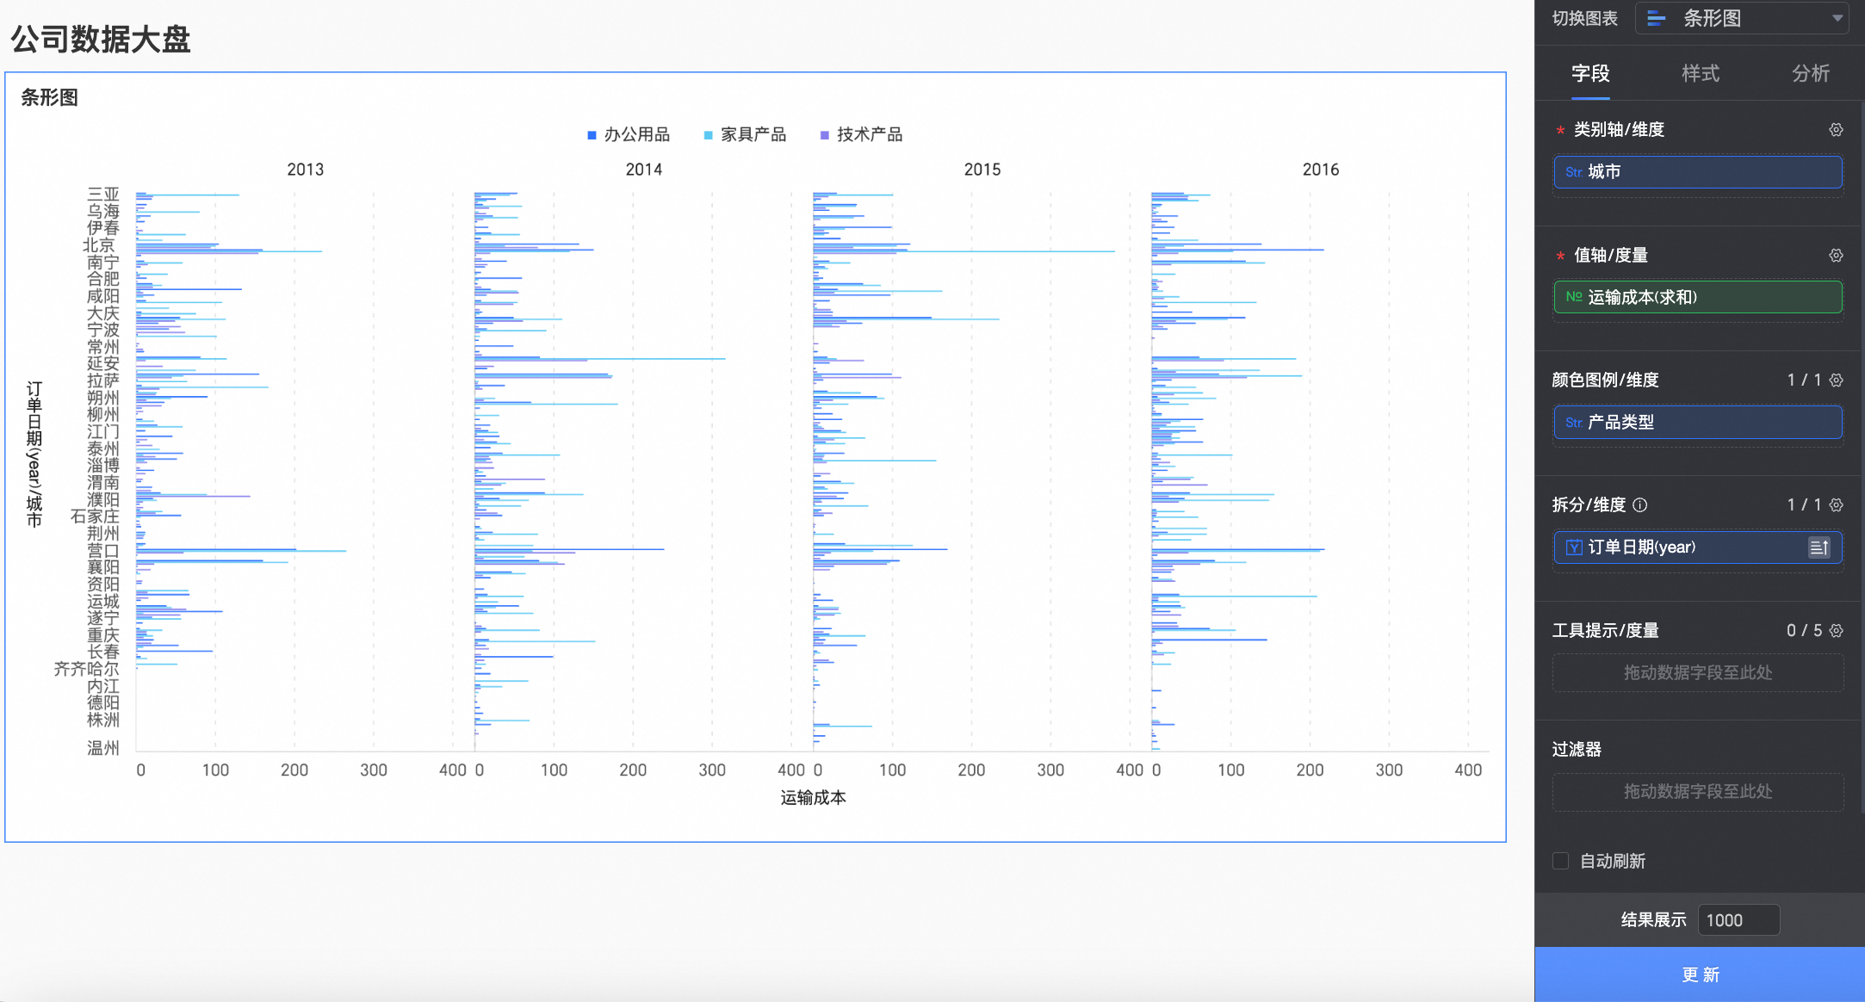Toggle 家具产品 legend series
The width and height of the screenshot is (1865, 1002).
753,134
